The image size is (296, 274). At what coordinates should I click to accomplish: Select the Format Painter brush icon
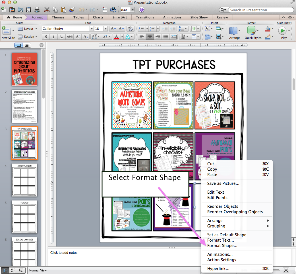[72, 10]
